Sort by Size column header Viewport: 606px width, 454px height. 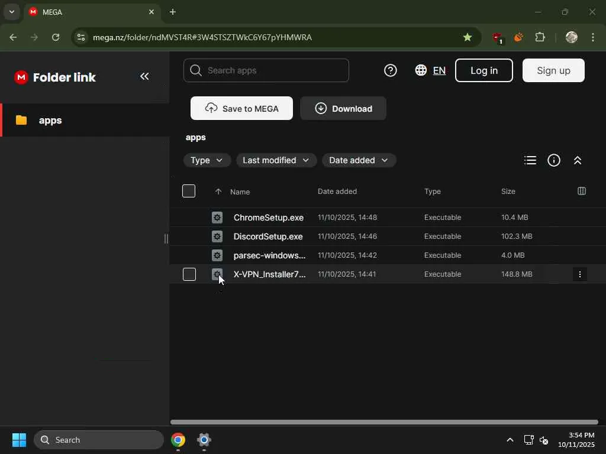tap(508, 192)
